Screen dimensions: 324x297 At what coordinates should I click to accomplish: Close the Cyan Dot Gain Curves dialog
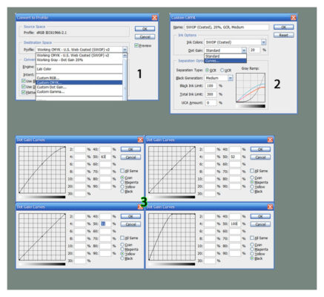tap(140, 140)
